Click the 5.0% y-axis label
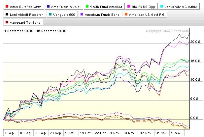This screenshot has height=137, width=204. (194, 99)
